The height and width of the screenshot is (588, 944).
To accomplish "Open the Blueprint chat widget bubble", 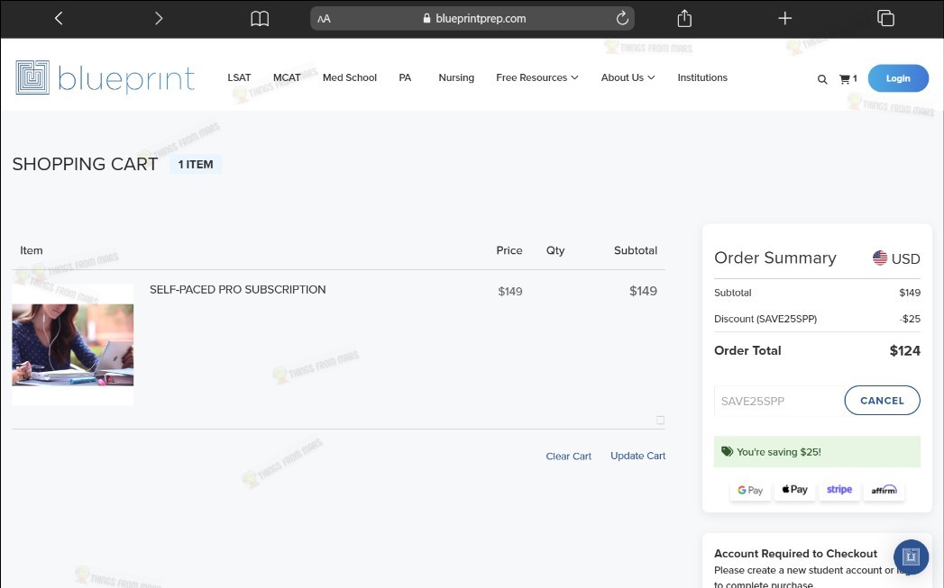I will click(x=911, y=556).
